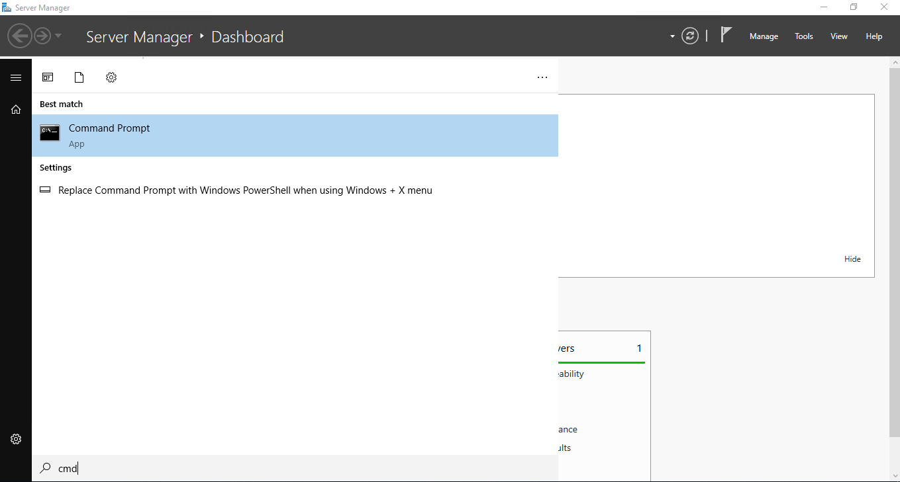
Task: Open the dropdown arrow beside the refresh icon
Action: pos(673,36)
